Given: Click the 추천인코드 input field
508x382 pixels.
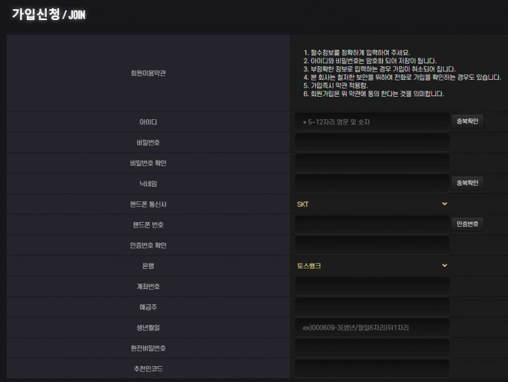Looking at the screenshot, I should click(x=372, y=369).
